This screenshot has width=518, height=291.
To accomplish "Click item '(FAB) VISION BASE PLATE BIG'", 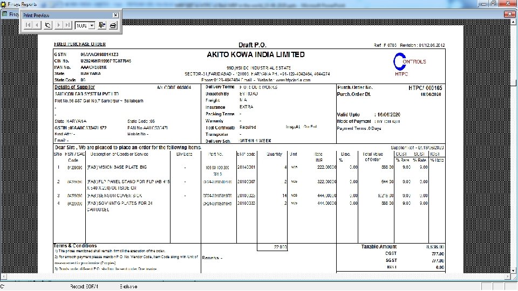I will click(x=117, y=167).
